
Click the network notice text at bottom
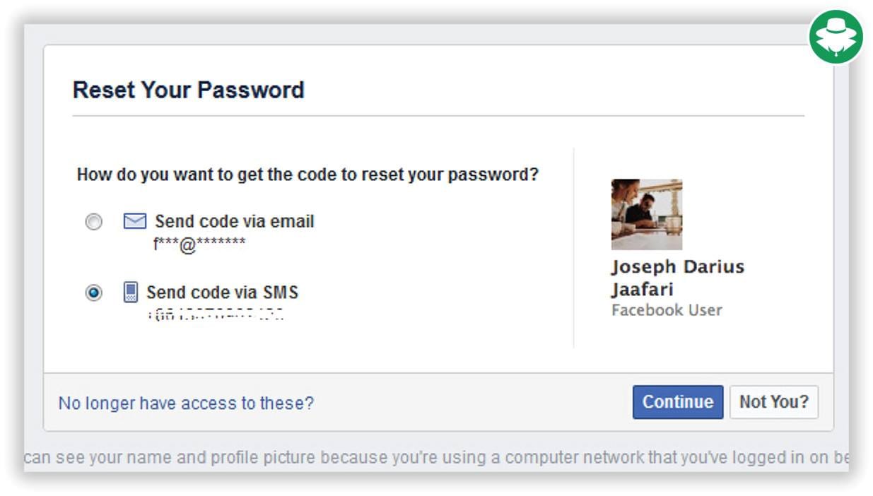[x=436, y=457]
